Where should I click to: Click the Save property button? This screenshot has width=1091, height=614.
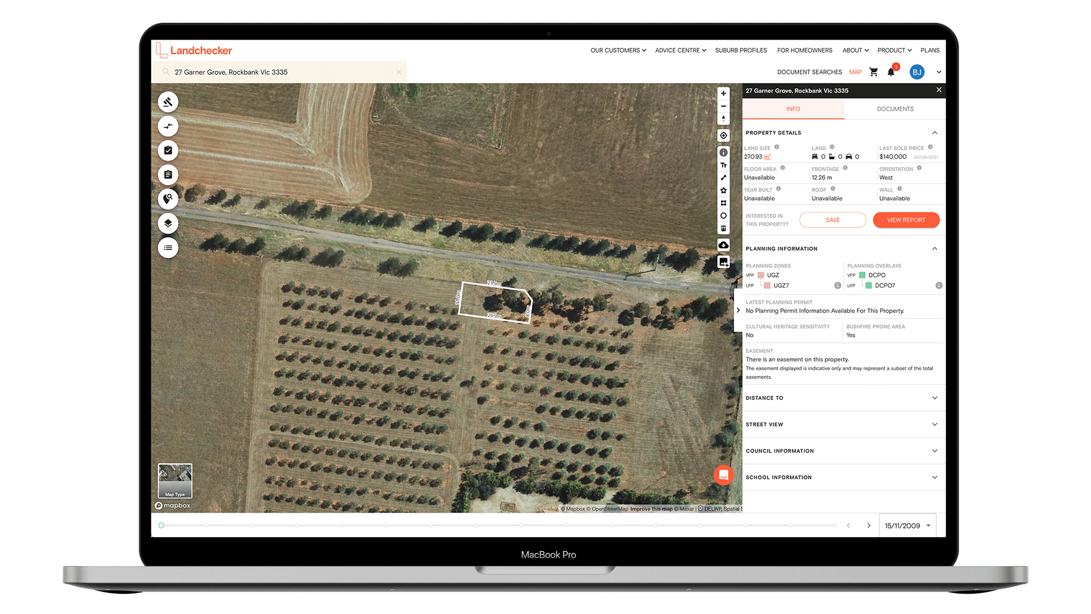coord(832,220)
